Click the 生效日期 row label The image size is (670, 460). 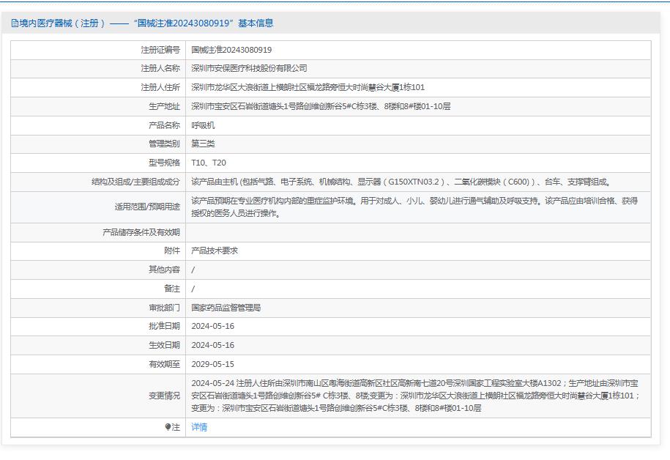(164, 345)
